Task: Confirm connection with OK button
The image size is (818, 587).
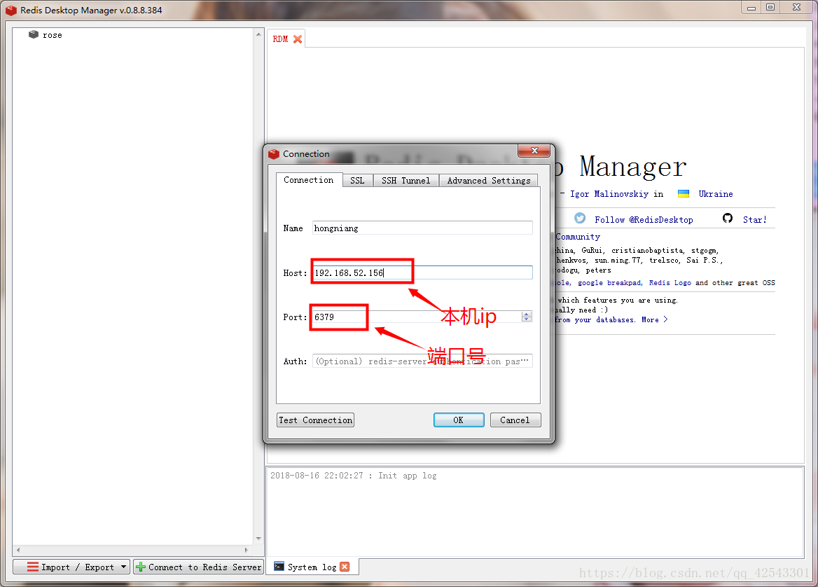Action: tap(459, 420)
